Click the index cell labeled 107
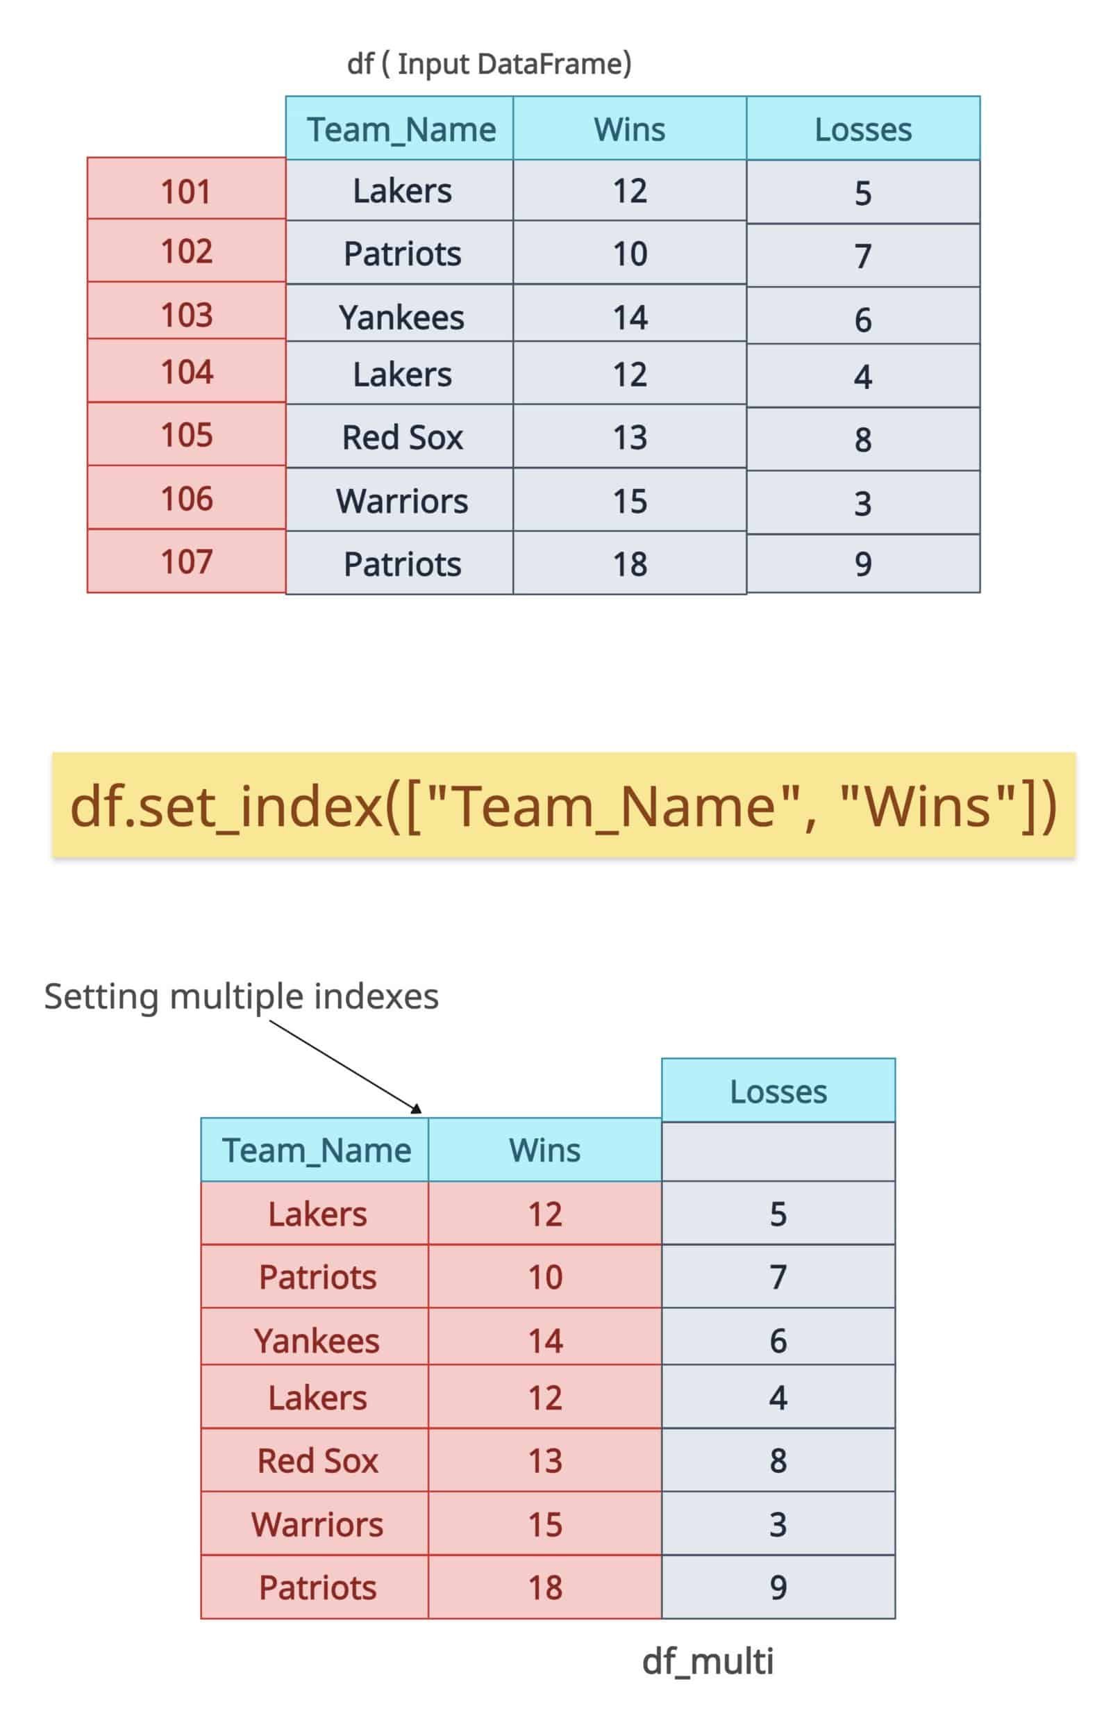This screenshot has width=1111, height=1732. coord(186,562)
